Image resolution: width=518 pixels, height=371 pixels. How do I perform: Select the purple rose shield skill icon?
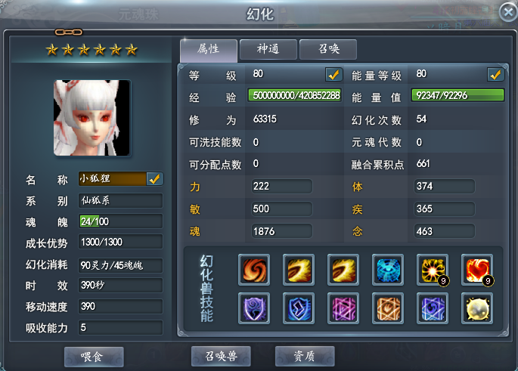click(254, 308)
